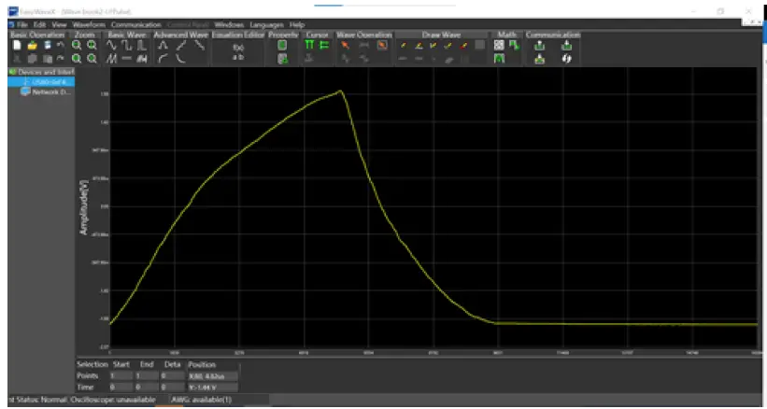Image resolution: width=767 pixels, height=409 pixels.
Task: Click the green step icon in Math group
Action: pyautogui.click(x=514, y=46)
